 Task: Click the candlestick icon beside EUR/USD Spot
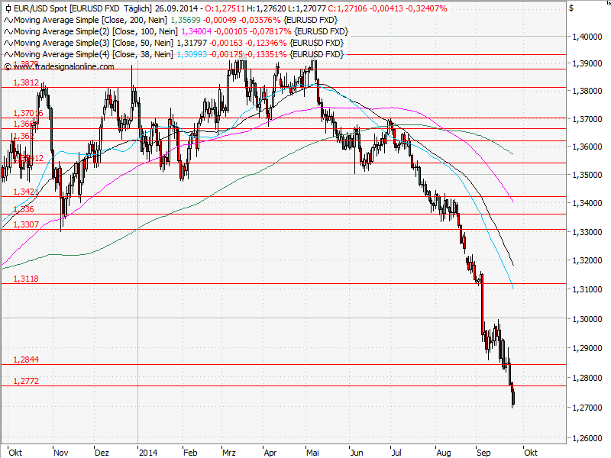(x=8, y=8)
